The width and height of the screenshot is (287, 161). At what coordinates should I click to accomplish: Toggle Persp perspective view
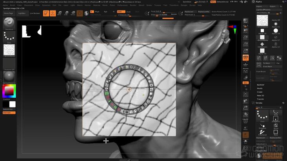point(245,58)
